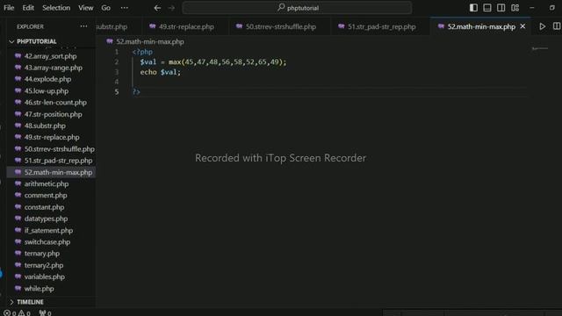Open constant.php in explorer
This screenshot has width=562, height=316.
(51, 207)
